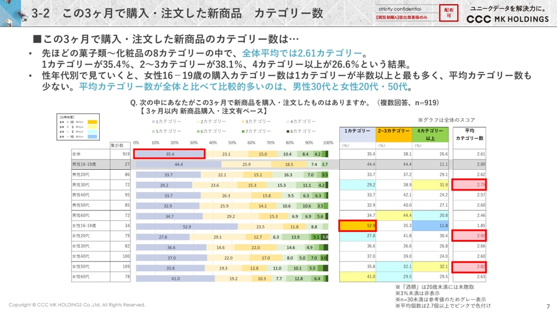The image size is (557, 313).
Task: Click the yellow swatch in 比率の差 legend
Action: point(92,127)
